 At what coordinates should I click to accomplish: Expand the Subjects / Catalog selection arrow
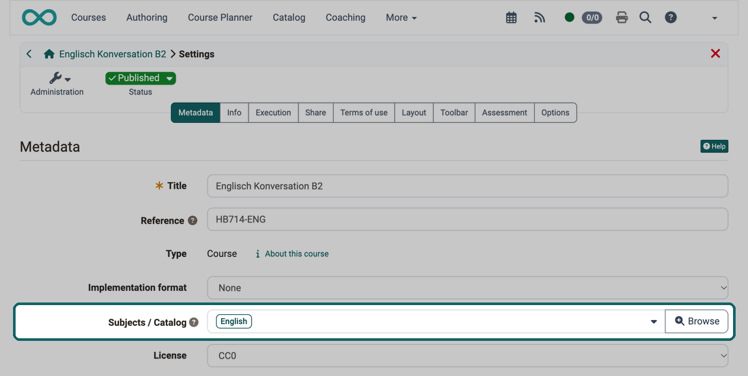pyautogui.click(x=654, y=321)
